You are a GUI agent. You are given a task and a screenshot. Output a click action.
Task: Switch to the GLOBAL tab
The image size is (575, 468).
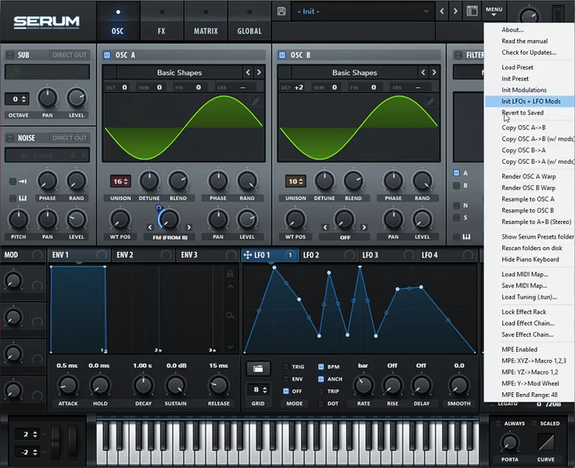point(249,21)
